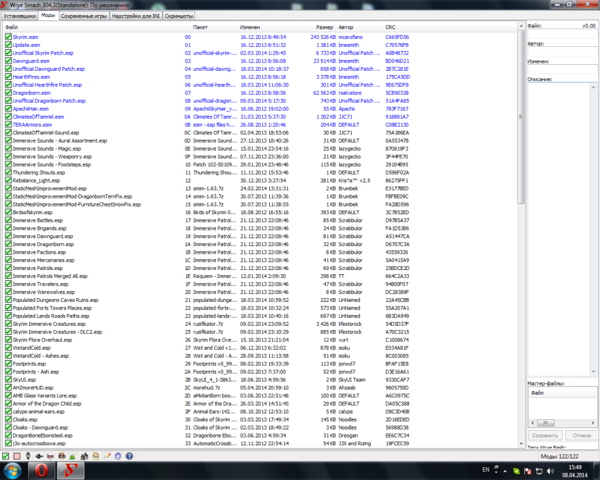600x480 pixels.
Task: Click the Wrye Smash taskbar button
Action: click(x=71, y=470)
